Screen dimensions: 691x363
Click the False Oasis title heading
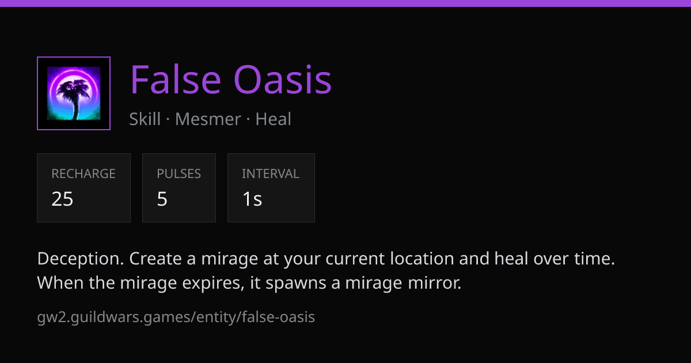pyautogui.click(x=231, y=80)
